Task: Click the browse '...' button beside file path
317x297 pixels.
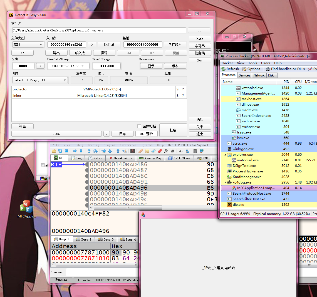Action: coord(199,30)
